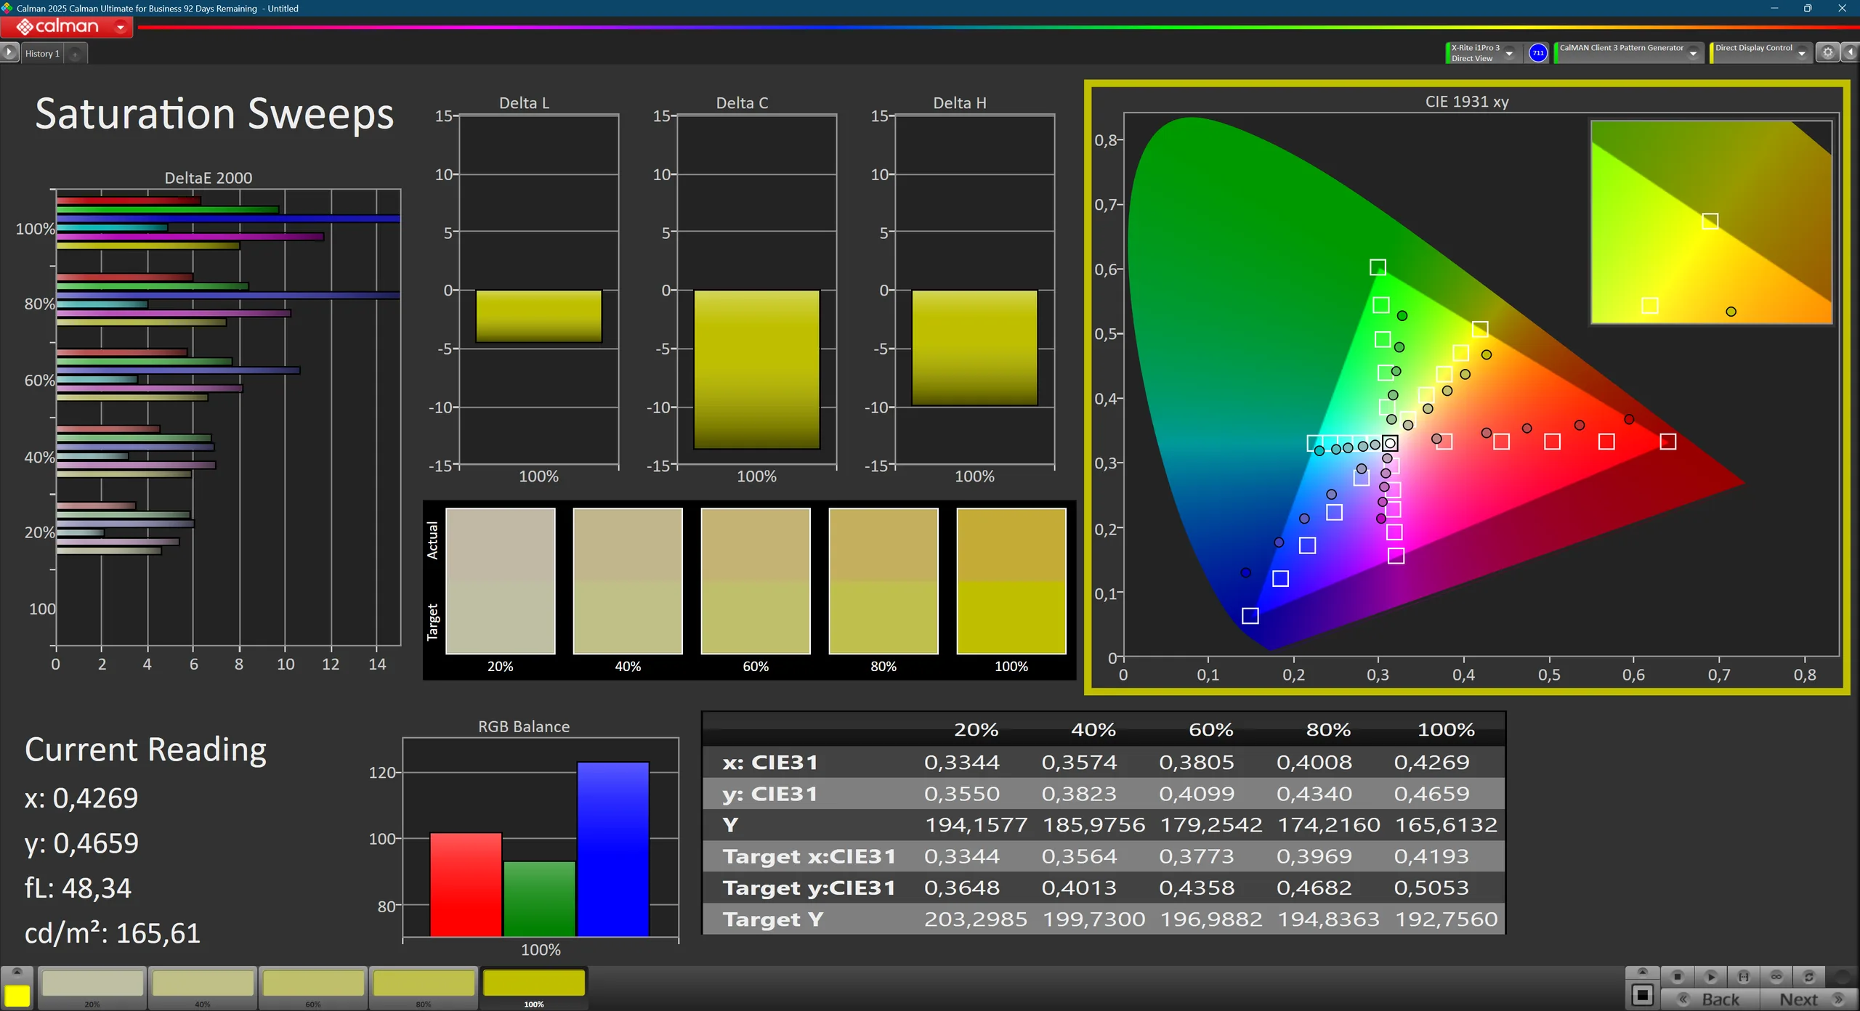Select the History 1 tab
Viewport: 1860px width, 1011px height.
click(x=42, y=54)
